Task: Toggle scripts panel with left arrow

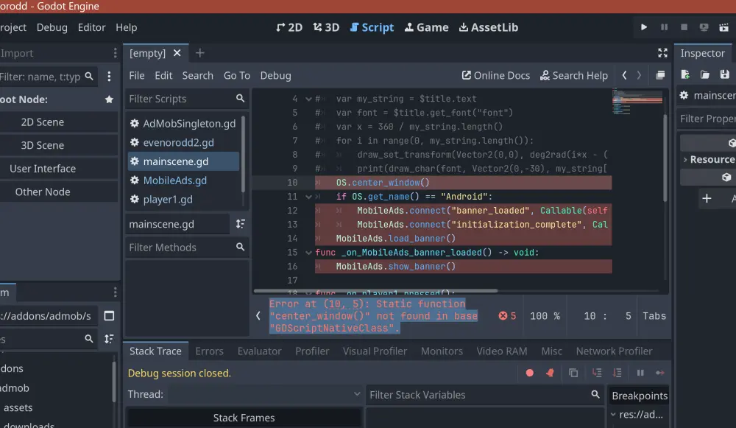Action: coord(258,316)
